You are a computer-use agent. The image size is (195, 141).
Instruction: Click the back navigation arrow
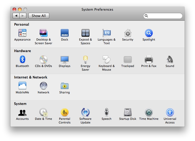coord(16,16)
